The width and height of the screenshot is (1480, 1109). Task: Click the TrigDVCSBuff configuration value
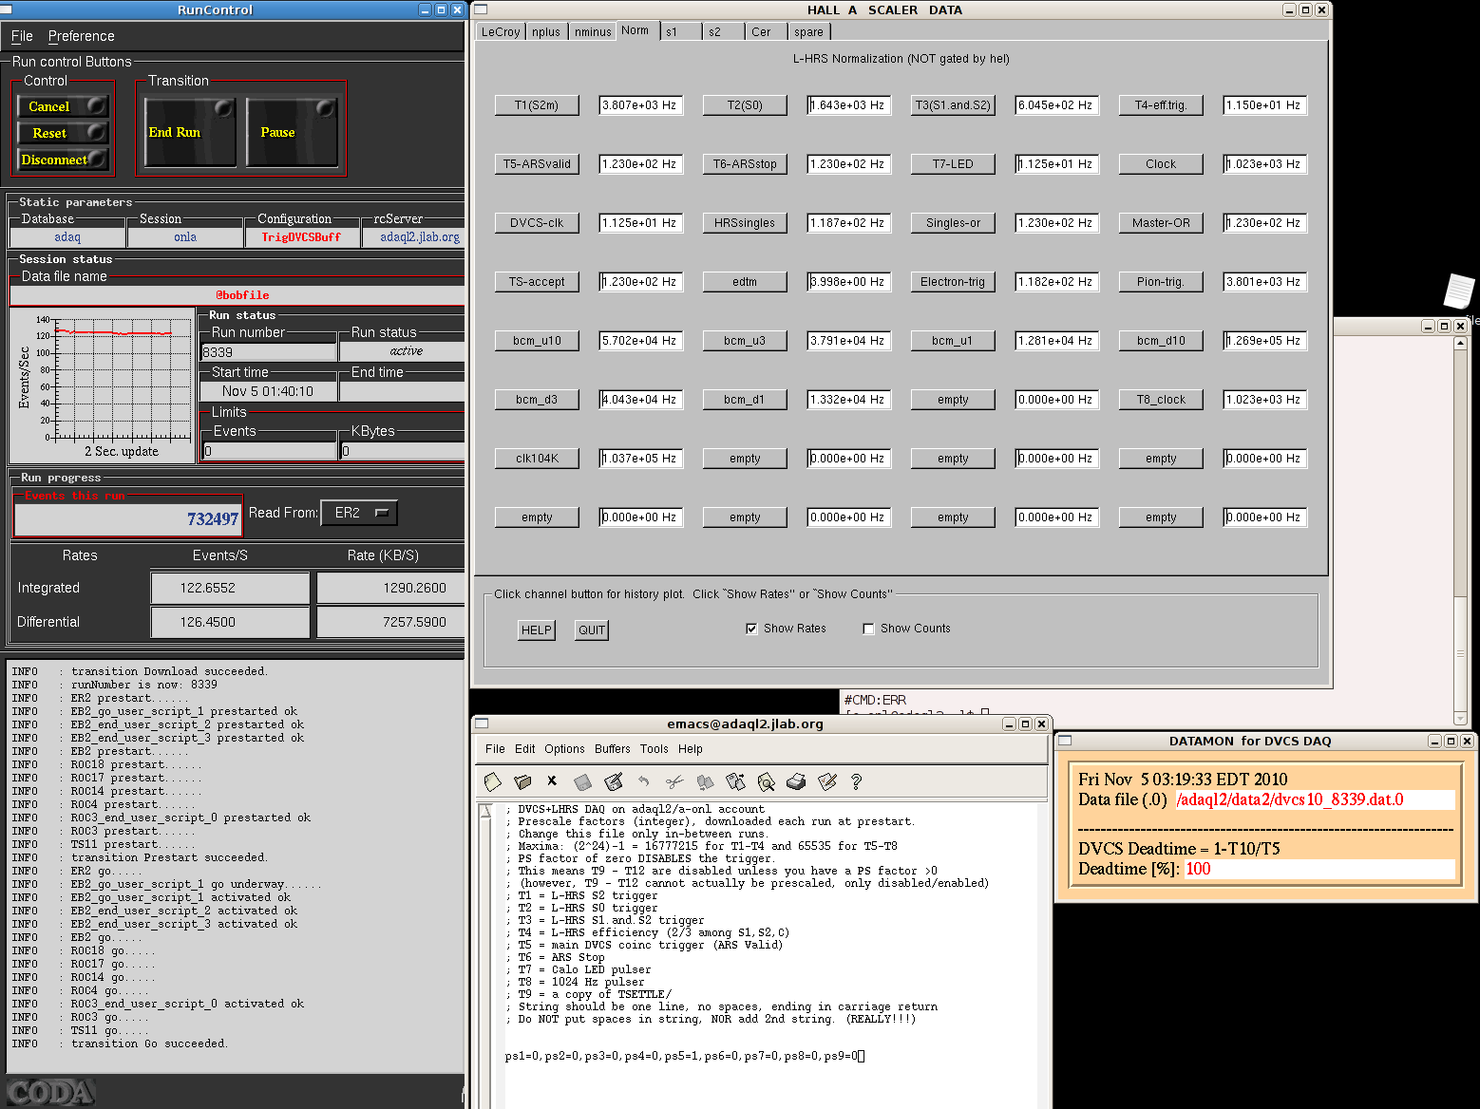tap(301, 237)
